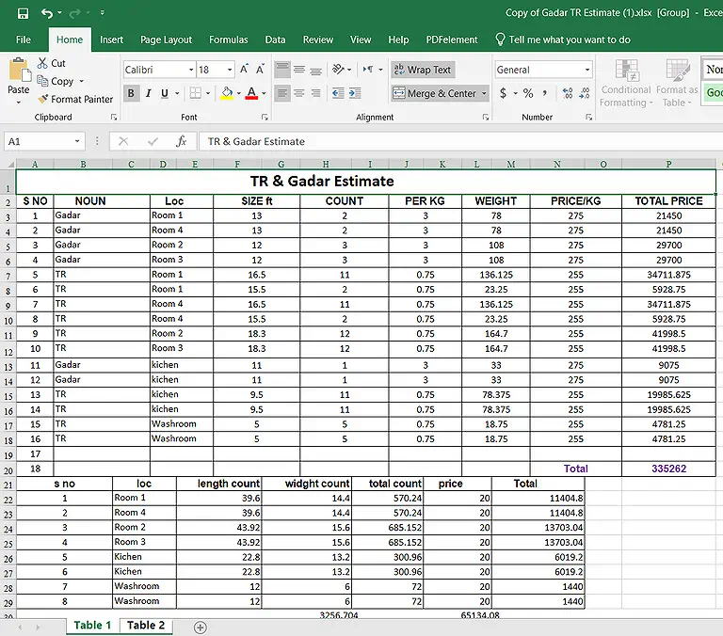Set Bottom Align vertical alignment
The width and height of the screenshot is (723, 636).
(x=316, y=70)
